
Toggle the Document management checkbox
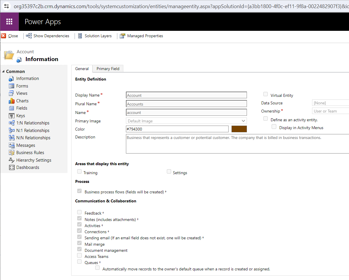coord(79,249)
